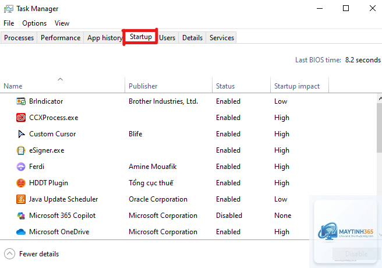The height and width of the screenshot is (268, 382).
Task: Open the File menu
Action: [9, 23]
